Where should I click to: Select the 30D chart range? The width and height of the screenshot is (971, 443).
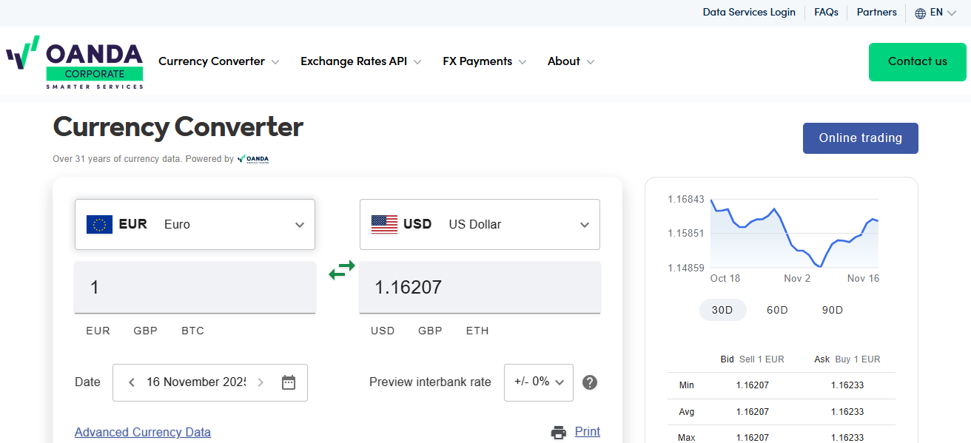click(722, 310)
